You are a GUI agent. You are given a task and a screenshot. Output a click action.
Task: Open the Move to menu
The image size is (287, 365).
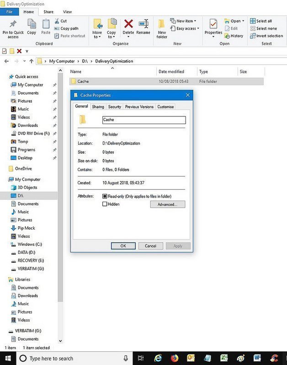coord(97,28)
